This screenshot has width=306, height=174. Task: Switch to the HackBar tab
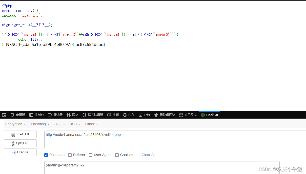click(x=209, y=115)
